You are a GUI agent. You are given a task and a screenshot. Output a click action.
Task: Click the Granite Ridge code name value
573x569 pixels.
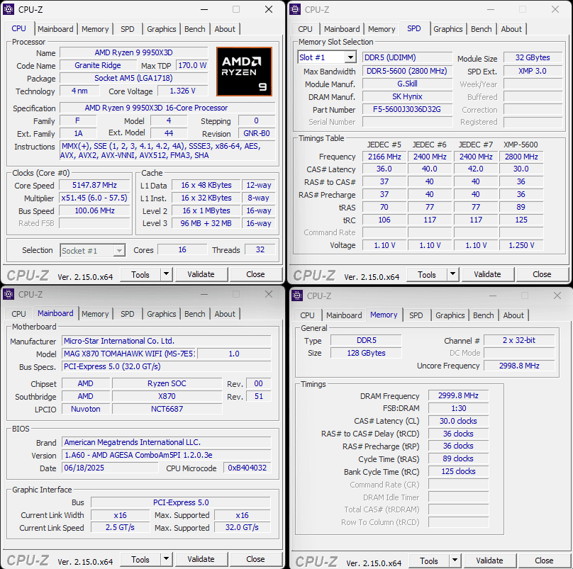tap(98, 65)
